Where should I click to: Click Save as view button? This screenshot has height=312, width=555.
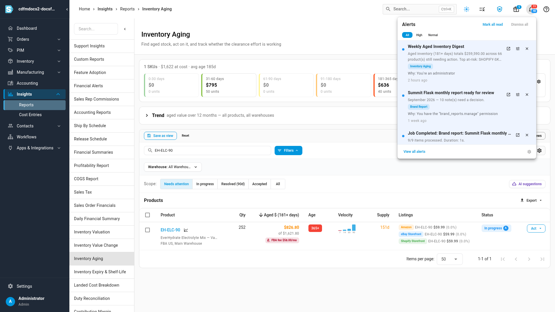[x=160, y=136]
